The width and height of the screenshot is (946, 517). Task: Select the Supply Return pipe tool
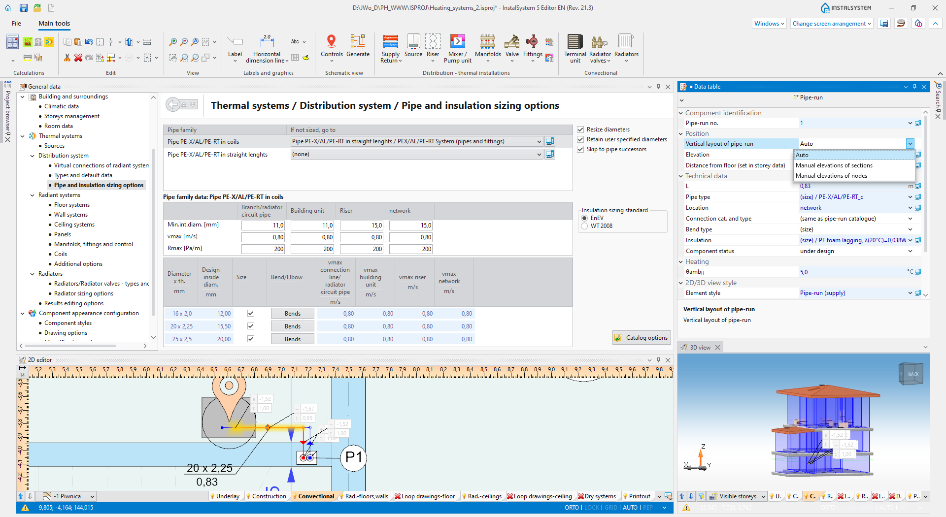pyautogui.click(x=391, y=48)
